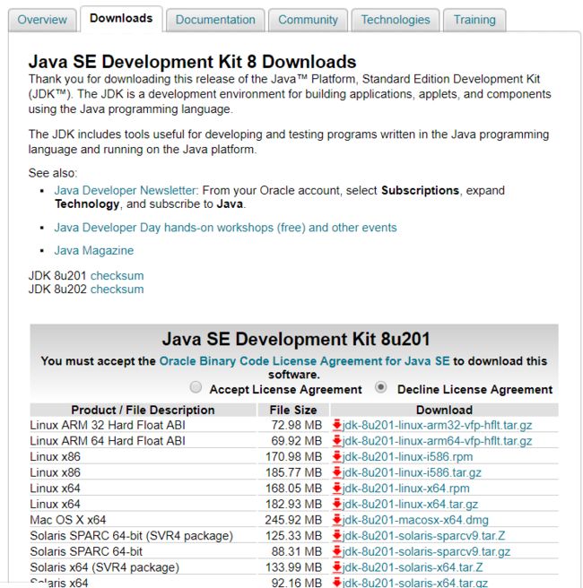Click the 185.77 MB file size cell
Image resolution: width=583 pixels, height=588 pixels.
point(294,472)
